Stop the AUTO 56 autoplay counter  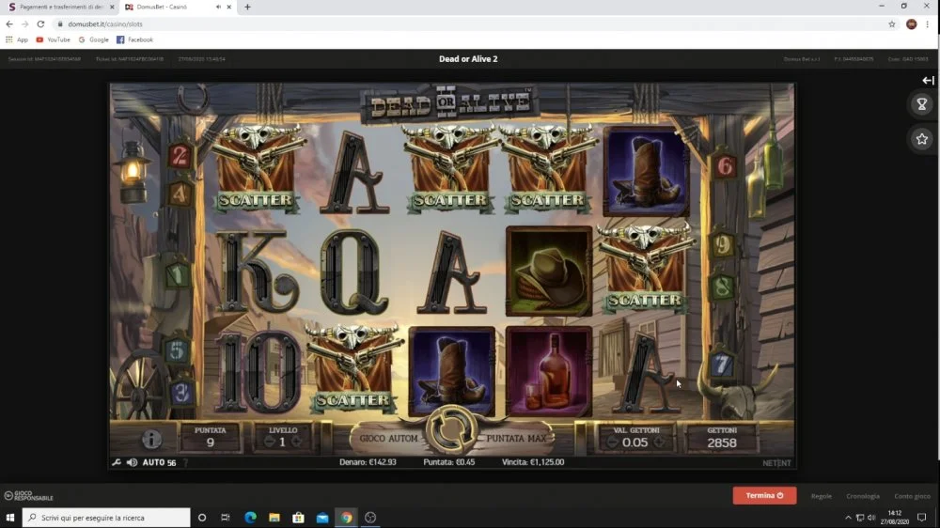(x=159, y=462)
